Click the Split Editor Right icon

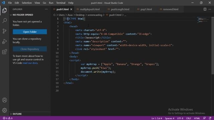pos(205,9)
